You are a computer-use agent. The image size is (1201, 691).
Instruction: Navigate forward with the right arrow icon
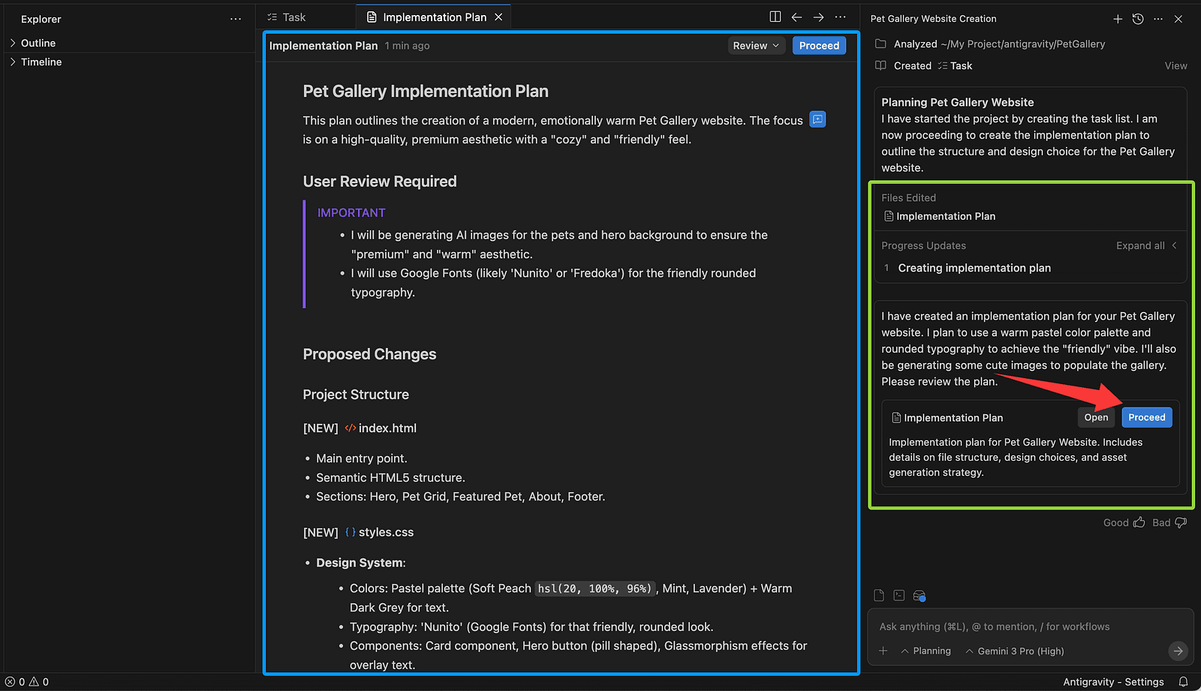[x=818, y=17]
